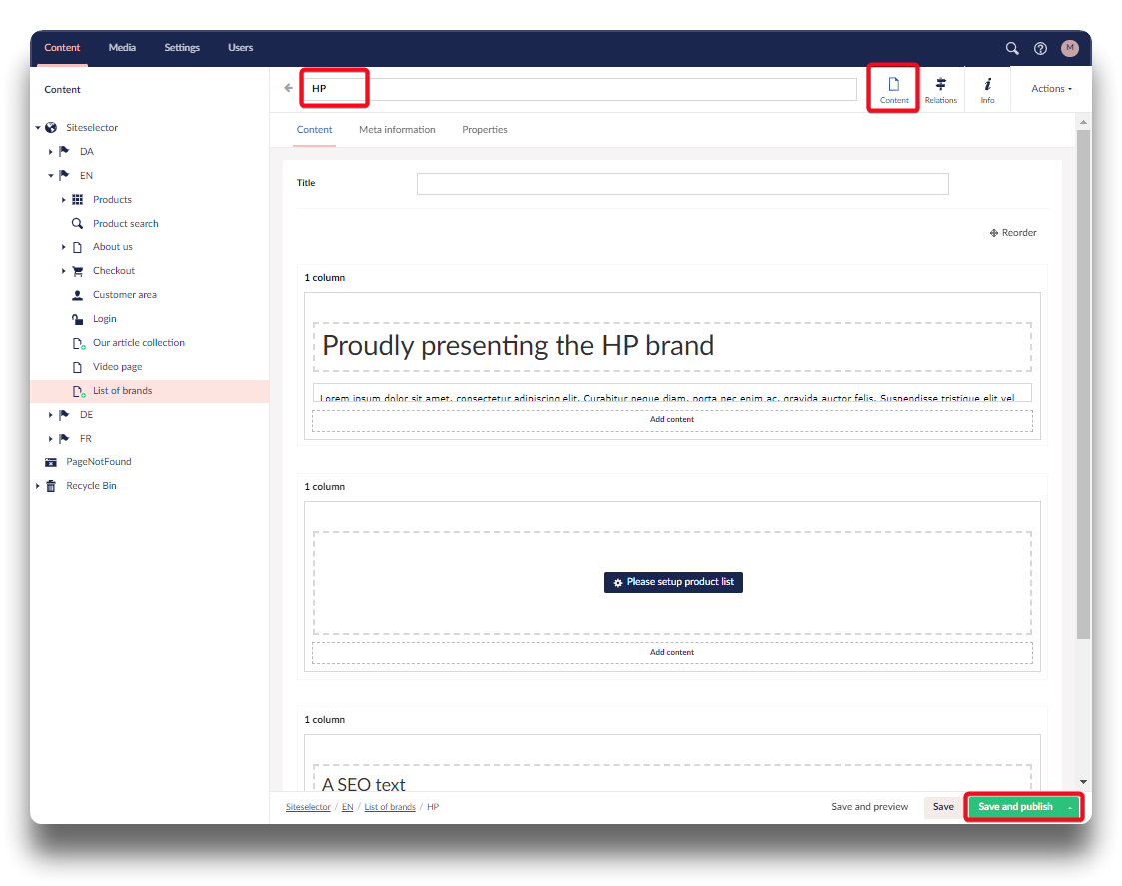Viewport: 1122px width, 886px height.
Task: Open the Media section in top menu
Action: [x=122, y=48]
